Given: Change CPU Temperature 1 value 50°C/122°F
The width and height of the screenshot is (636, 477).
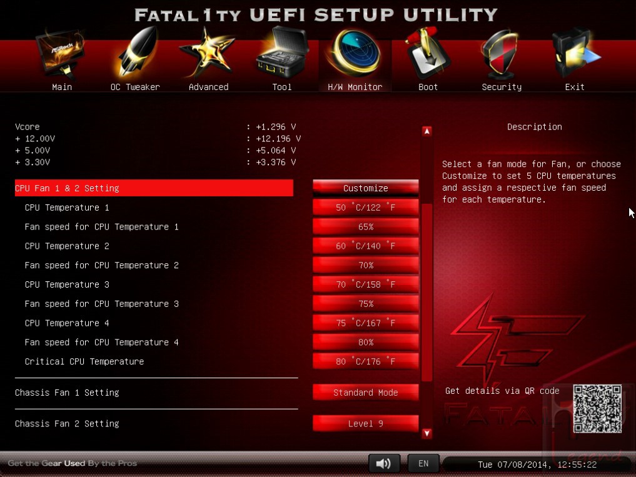Looking at the screenshot, I should 365,208.
